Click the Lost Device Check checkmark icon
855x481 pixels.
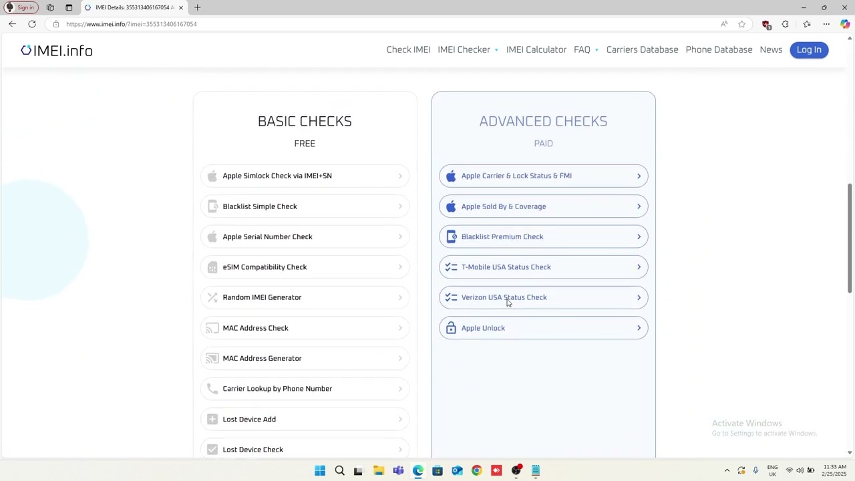[x=212, y=450]
